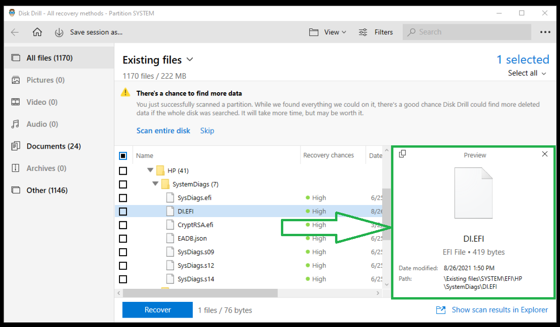This screenshot has height=327, width=560.
Task: Open the Filters sliders icon
Action: 363,32
